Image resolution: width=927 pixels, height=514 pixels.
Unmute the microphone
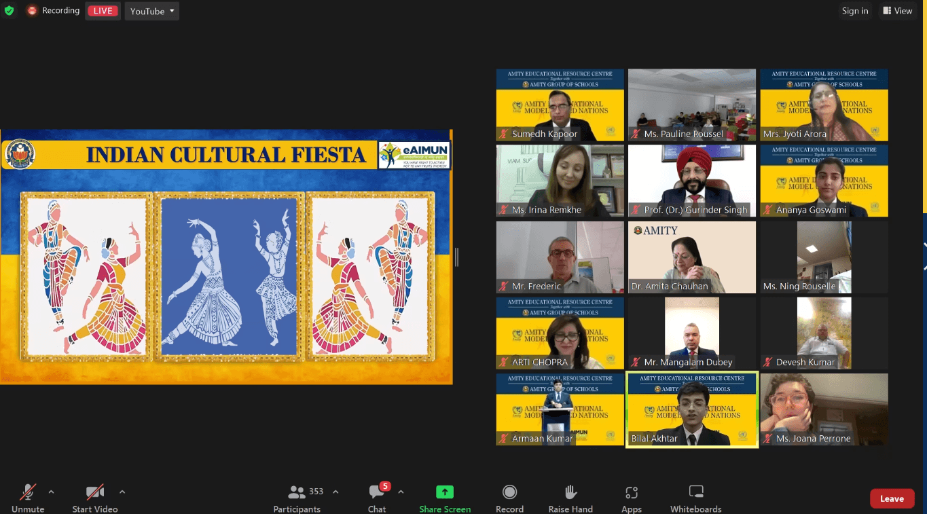click(x=28, y=498)
